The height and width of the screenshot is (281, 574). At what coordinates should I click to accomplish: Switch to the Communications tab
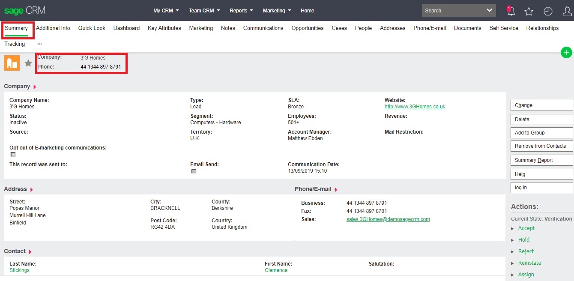263,28
